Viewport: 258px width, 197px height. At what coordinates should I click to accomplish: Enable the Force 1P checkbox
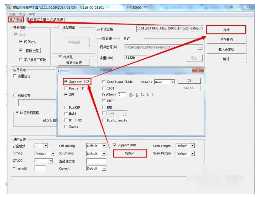click(66, 88)
